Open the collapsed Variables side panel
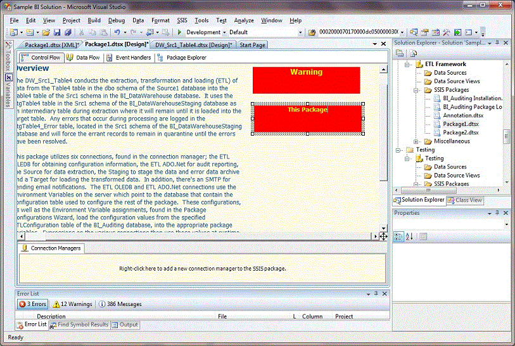The height and width of the screenshot is (346, 515). click(x=8, y=91)
